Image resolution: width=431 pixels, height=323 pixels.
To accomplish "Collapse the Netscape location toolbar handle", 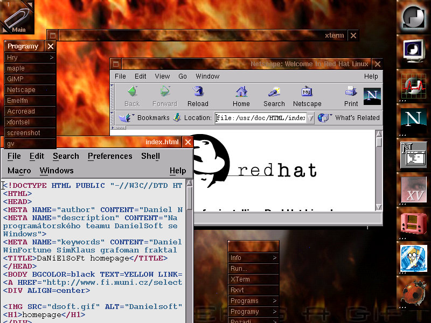I will pos(112,118).
